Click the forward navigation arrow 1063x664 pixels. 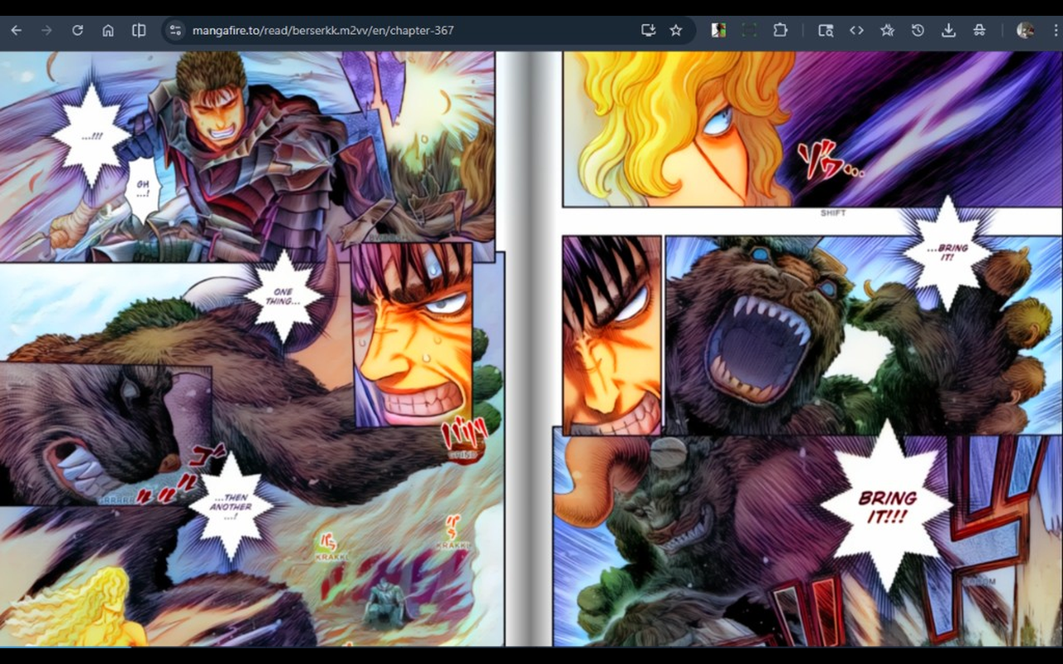47,30
